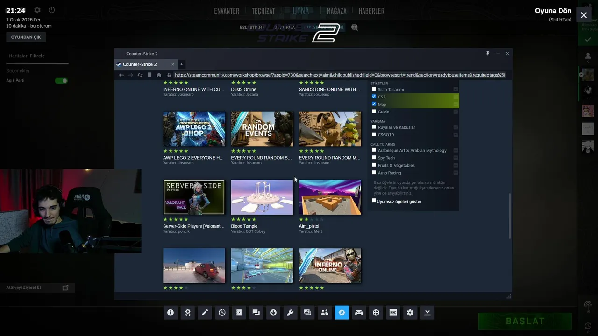Click the highlighted web browser compass icon

[x=342, y=313]
